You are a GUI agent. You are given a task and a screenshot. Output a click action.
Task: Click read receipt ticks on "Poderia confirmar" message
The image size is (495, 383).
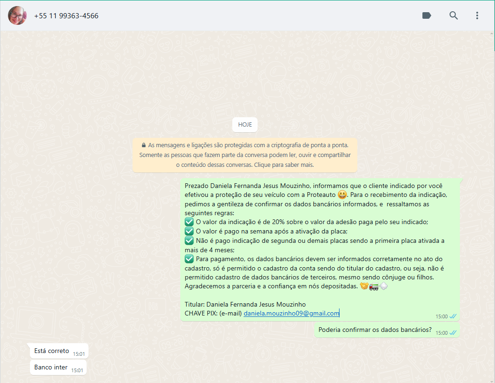tap(453, 333)
